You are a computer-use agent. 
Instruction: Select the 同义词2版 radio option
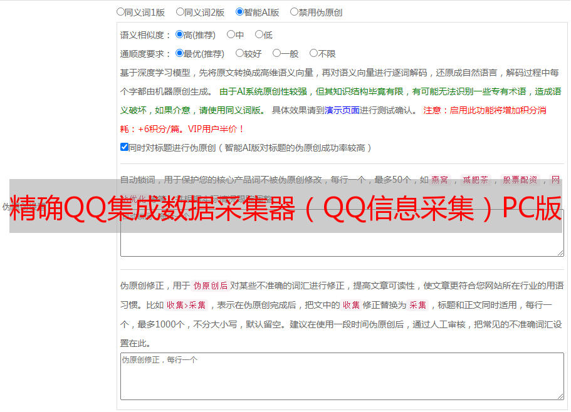(x=180, y=12)
